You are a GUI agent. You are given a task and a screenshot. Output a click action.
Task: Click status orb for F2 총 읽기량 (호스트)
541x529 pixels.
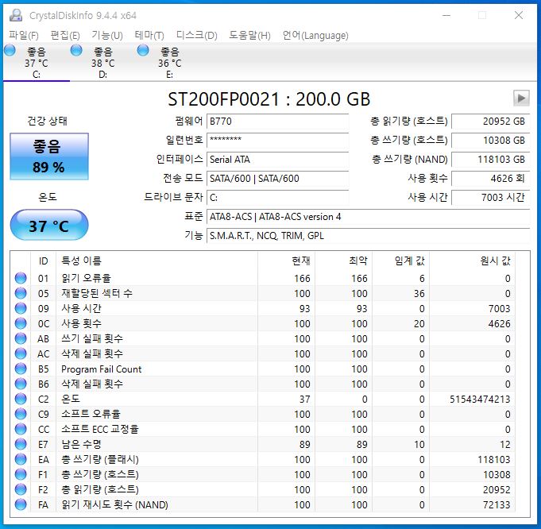point(21,489)
